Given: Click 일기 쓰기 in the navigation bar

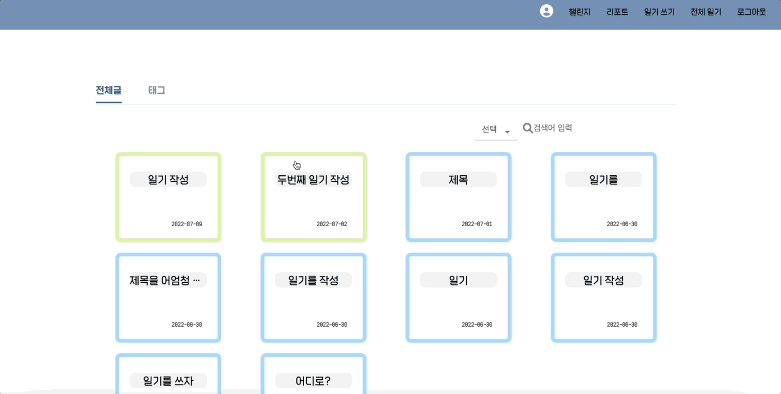Looking at the screenshot, I should tap(659, 12).
